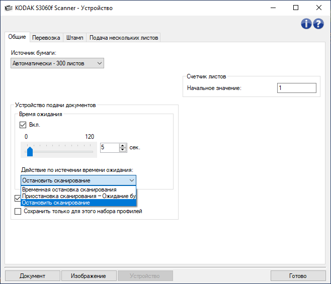Click the Изображение button
This screenshot has height=284, width=331.
89,276
